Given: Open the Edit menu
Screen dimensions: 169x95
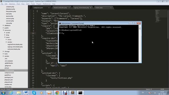Looking at the screenshot, I should (x=6, y=4).
